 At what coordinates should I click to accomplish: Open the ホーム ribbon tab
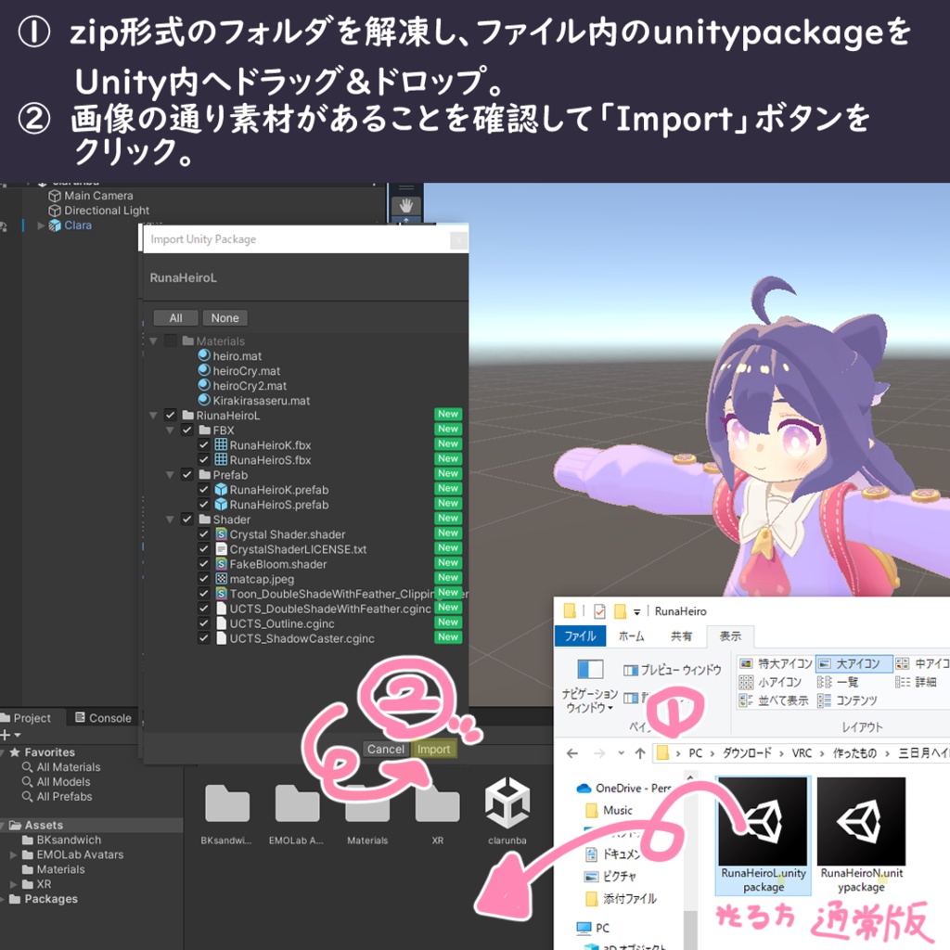631,636
